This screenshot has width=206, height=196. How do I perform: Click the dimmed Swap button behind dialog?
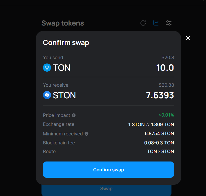click(106, 189)
